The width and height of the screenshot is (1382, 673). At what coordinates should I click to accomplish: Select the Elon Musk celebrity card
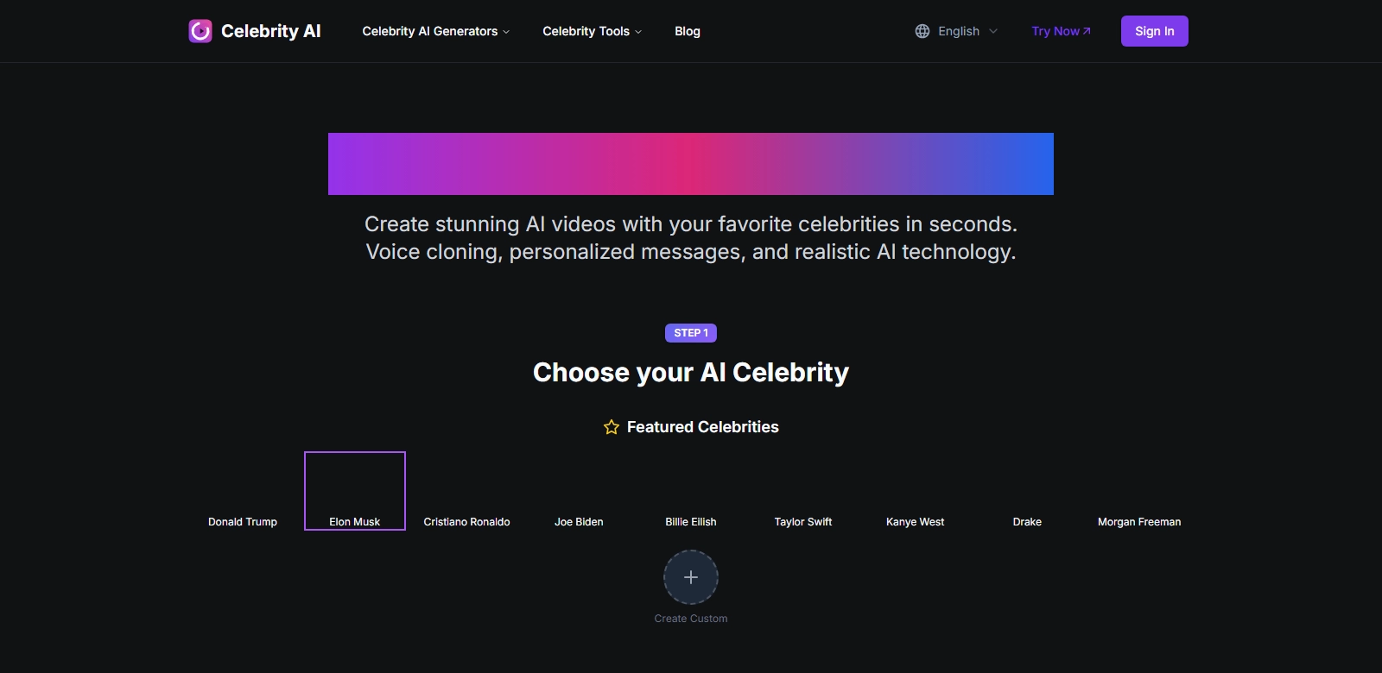tap(355, 491)
